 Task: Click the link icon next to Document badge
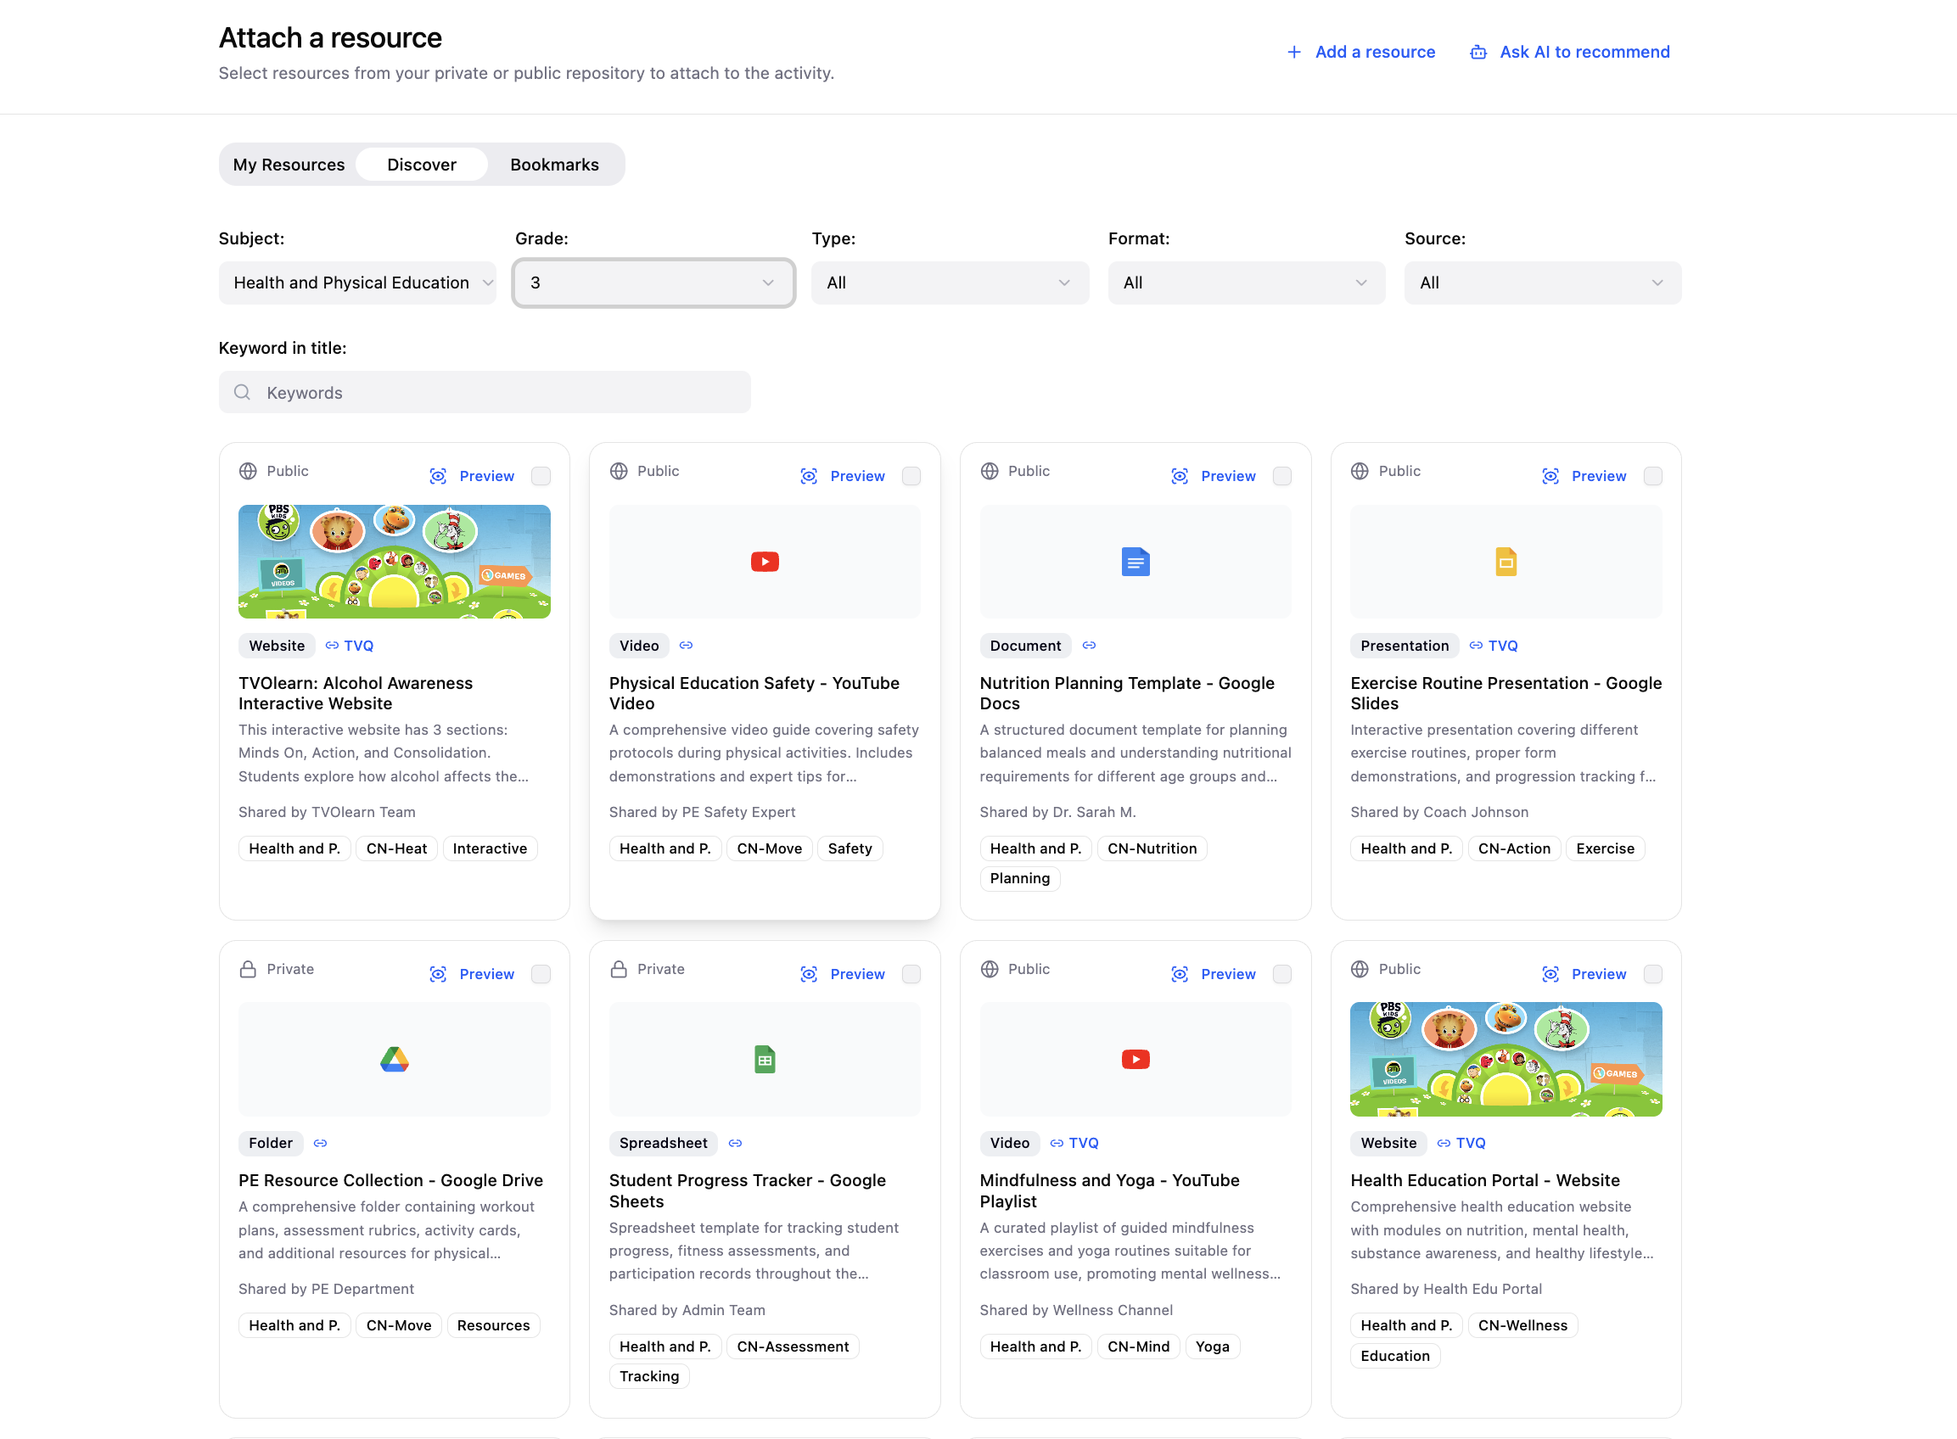(x=1089, y=645)
